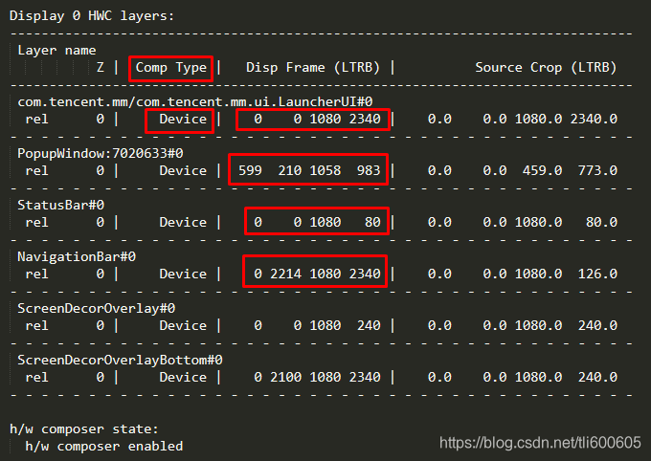Select NavigationBar disp frame 0 2214 1080 2340
Screen dimensions: 651x461
[317, 274]
